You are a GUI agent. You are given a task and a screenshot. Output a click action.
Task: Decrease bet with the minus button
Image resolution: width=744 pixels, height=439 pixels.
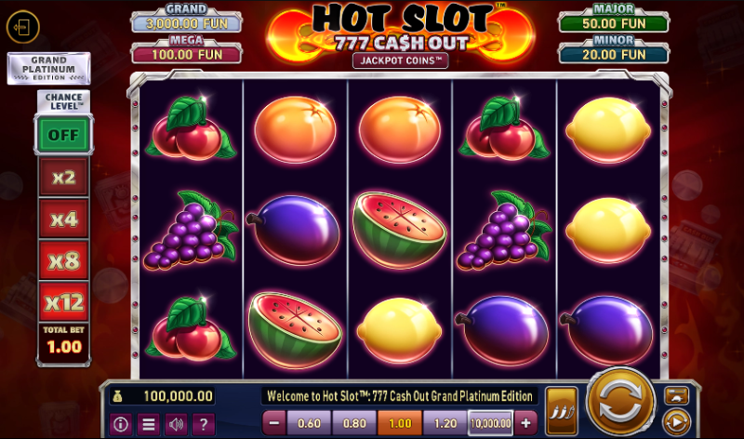point(274,423)
